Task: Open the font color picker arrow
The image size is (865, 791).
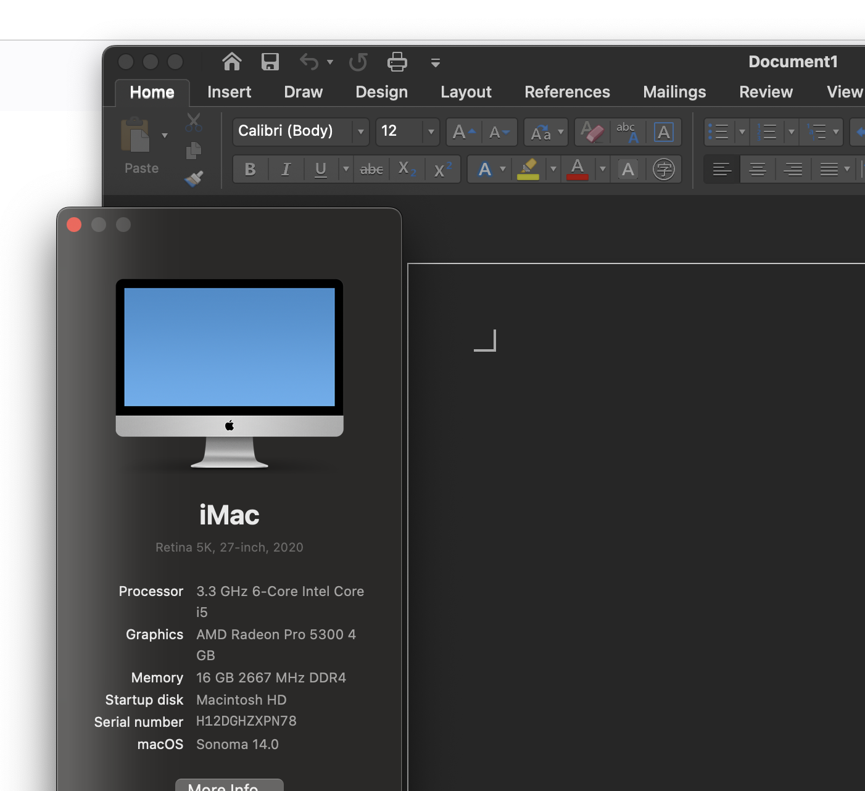Action: pyautogui.click(x=603, y=169)
